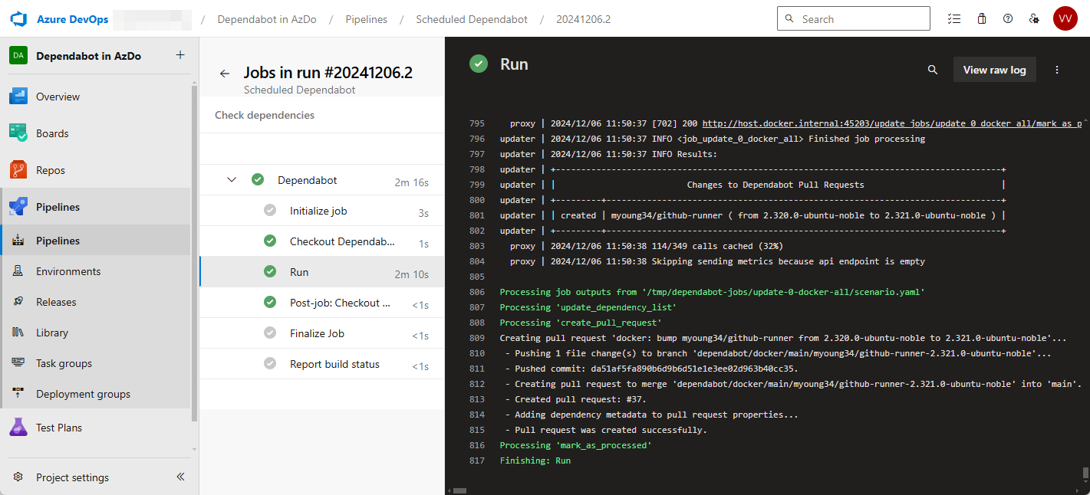
Task: Open host.docker.internal URL in log line 795
Action: 892,123
